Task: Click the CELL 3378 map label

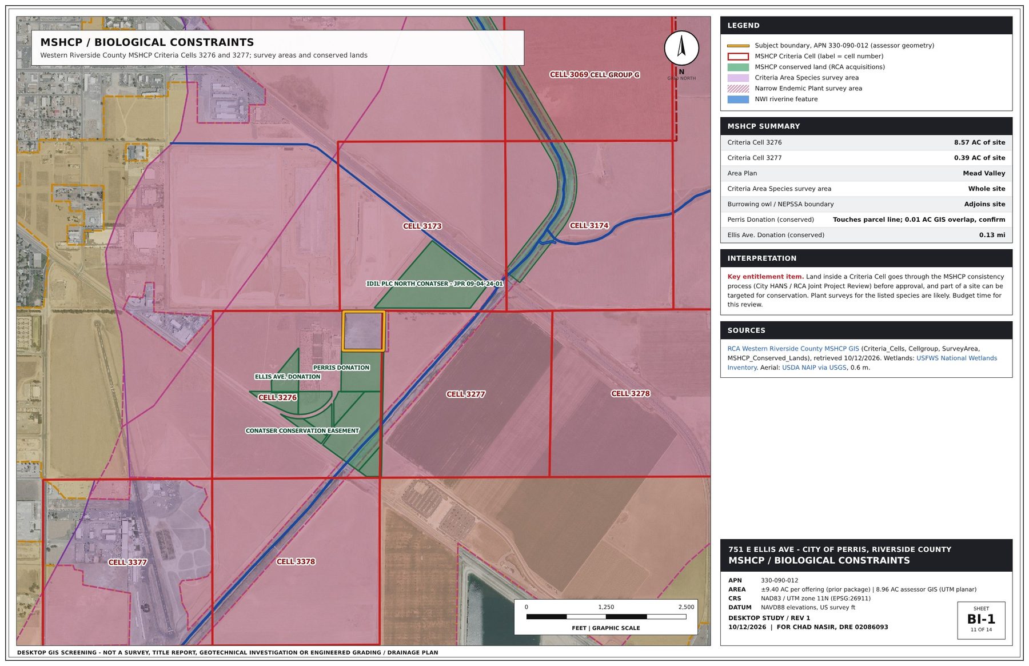Action: (x=296, y=561)
